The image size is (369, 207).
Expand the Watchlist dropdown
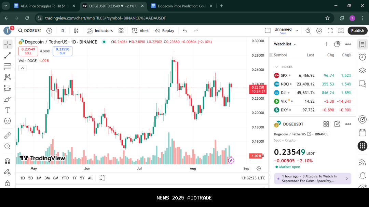pyautogui.click(x=295, y=44)
